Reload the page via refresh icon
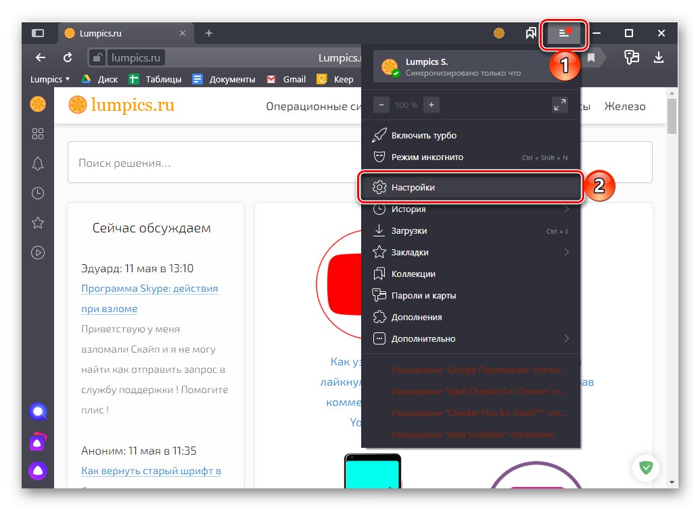Viewport: 700px width, 510px height. (68, 58)
